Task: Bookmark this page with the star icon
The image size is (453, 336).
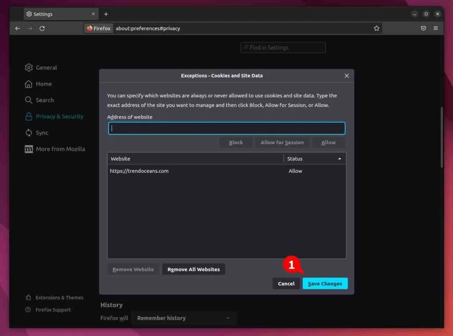Action: (376, 28)
